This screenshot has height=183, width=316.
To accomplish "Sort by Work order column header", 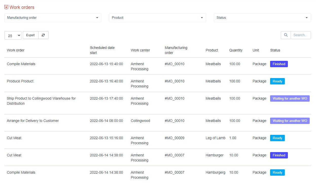I will 16,50.
